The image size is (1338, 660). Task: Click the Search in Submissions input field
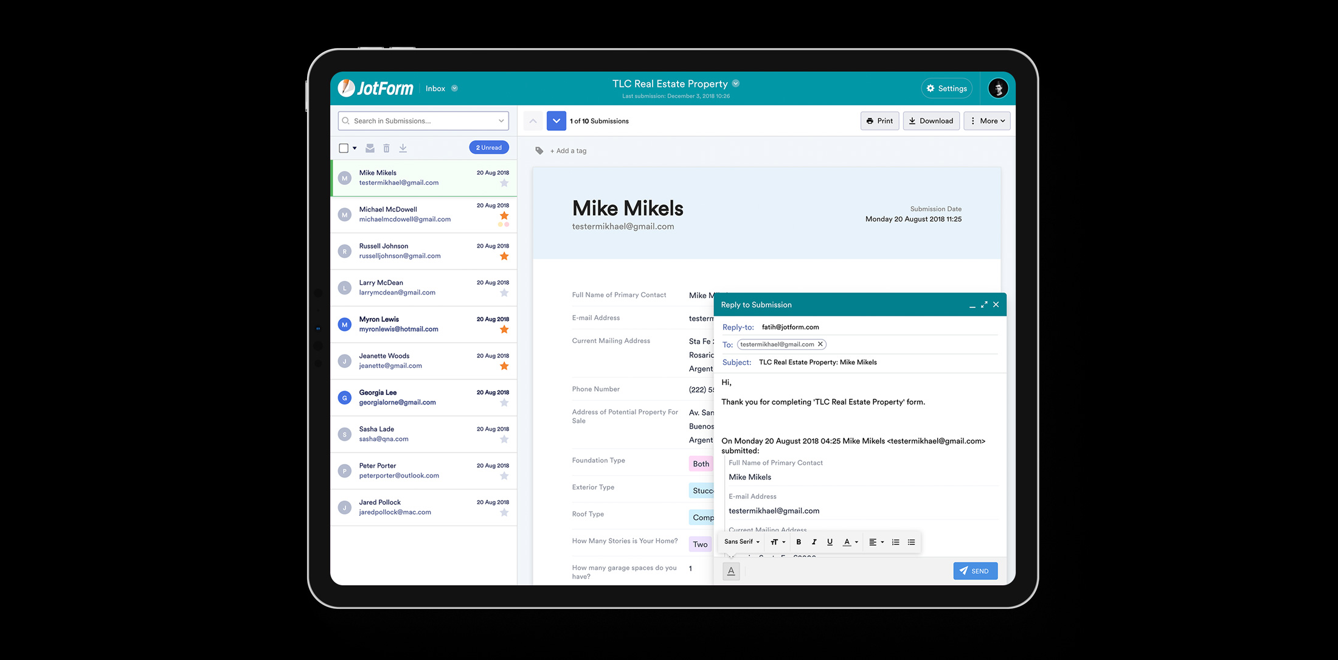pyautogui.click(x=424, y=120)
